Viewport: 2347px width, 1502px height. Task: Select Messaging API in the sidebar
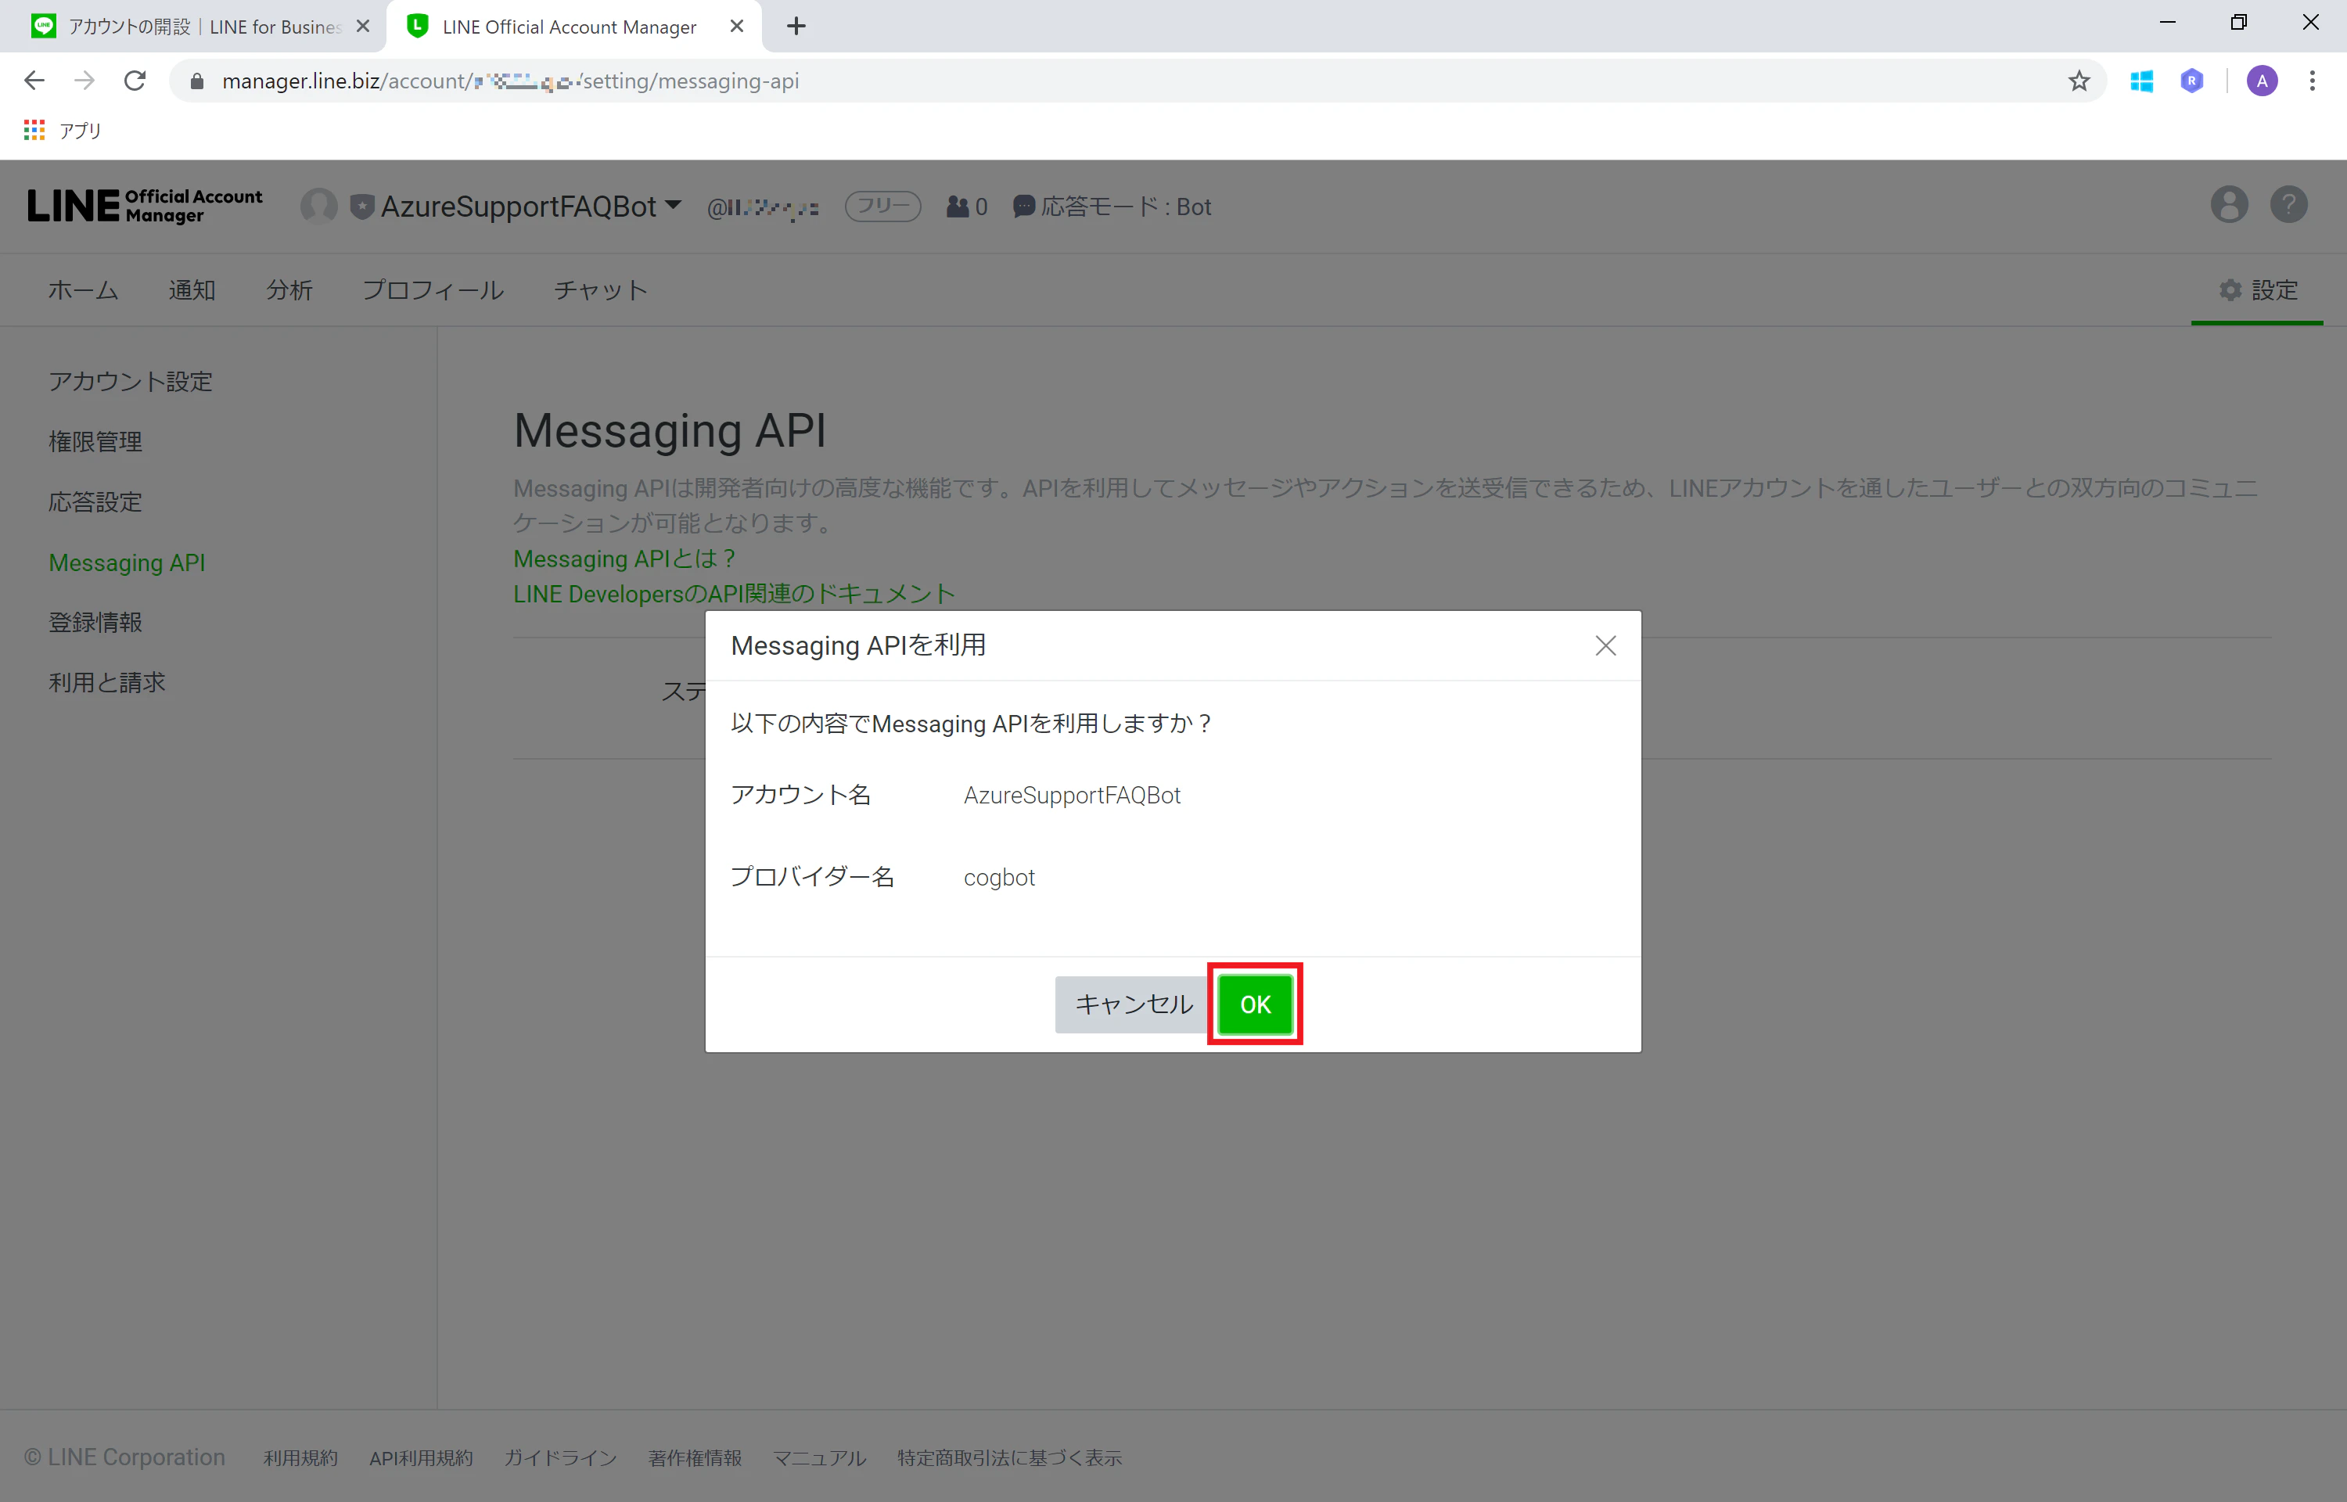tap(127, 562)
